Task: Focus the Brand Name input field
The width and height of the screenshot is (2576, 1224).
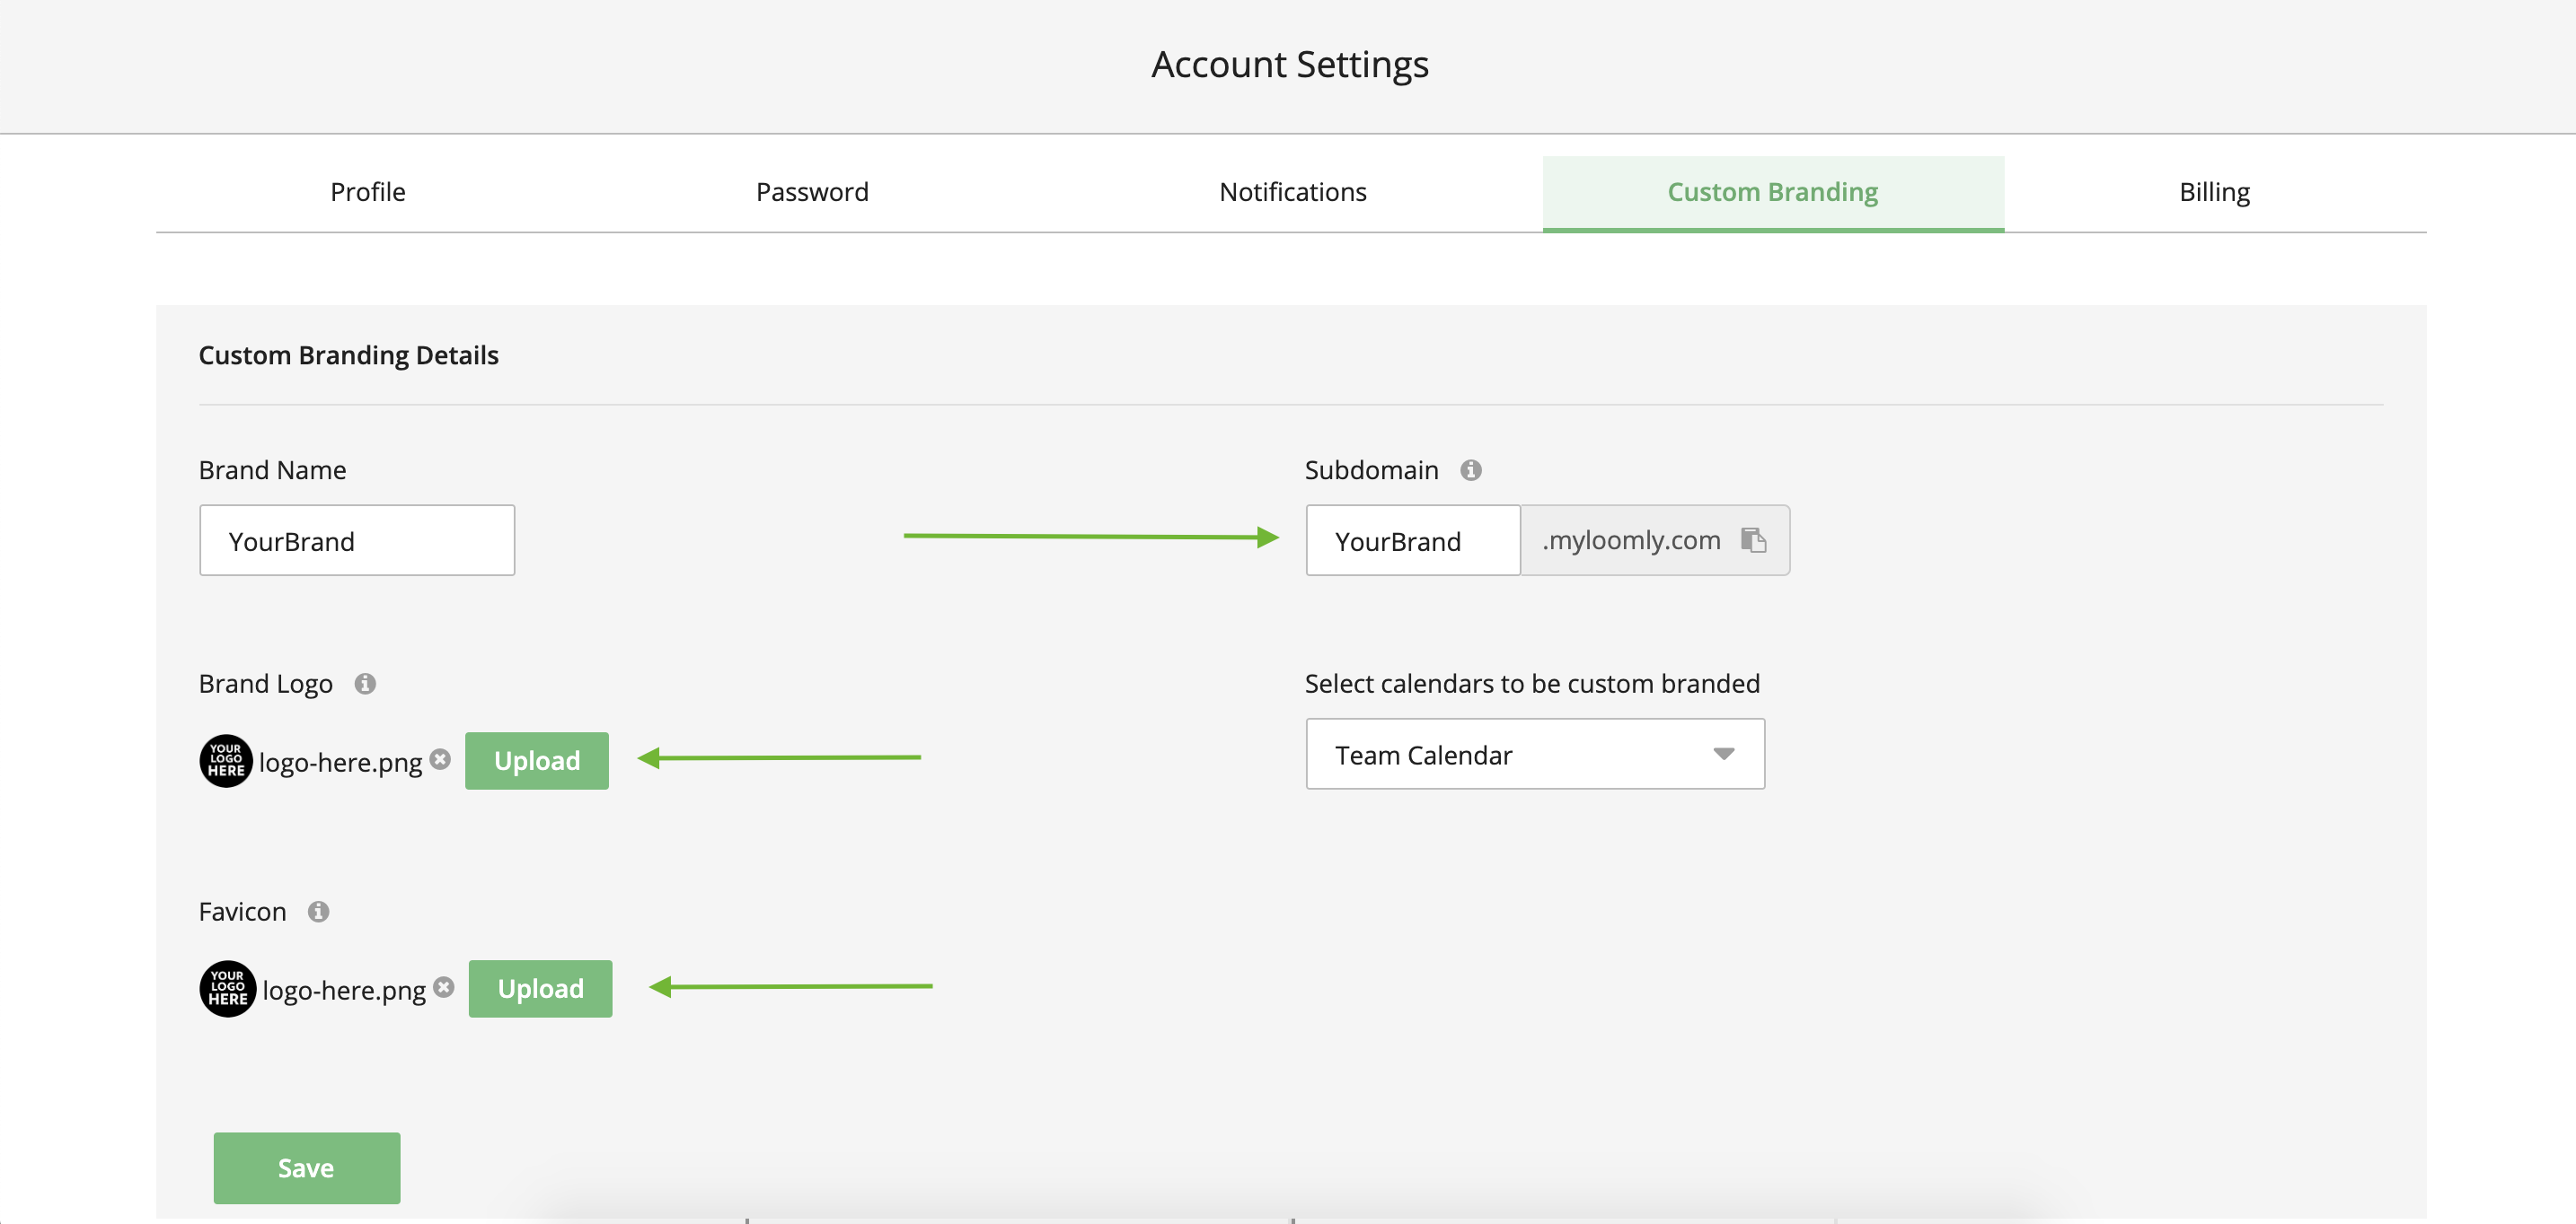Action: click(x=357, y=540)
